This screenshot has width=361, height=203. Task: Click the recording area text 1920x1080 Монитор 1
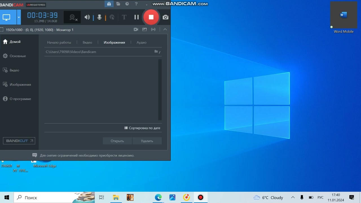point(39,30)
